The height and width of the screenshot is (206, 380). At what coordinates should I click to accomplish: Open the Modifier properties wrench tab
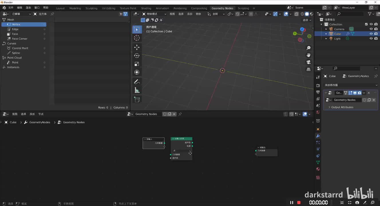pos(318,136)
